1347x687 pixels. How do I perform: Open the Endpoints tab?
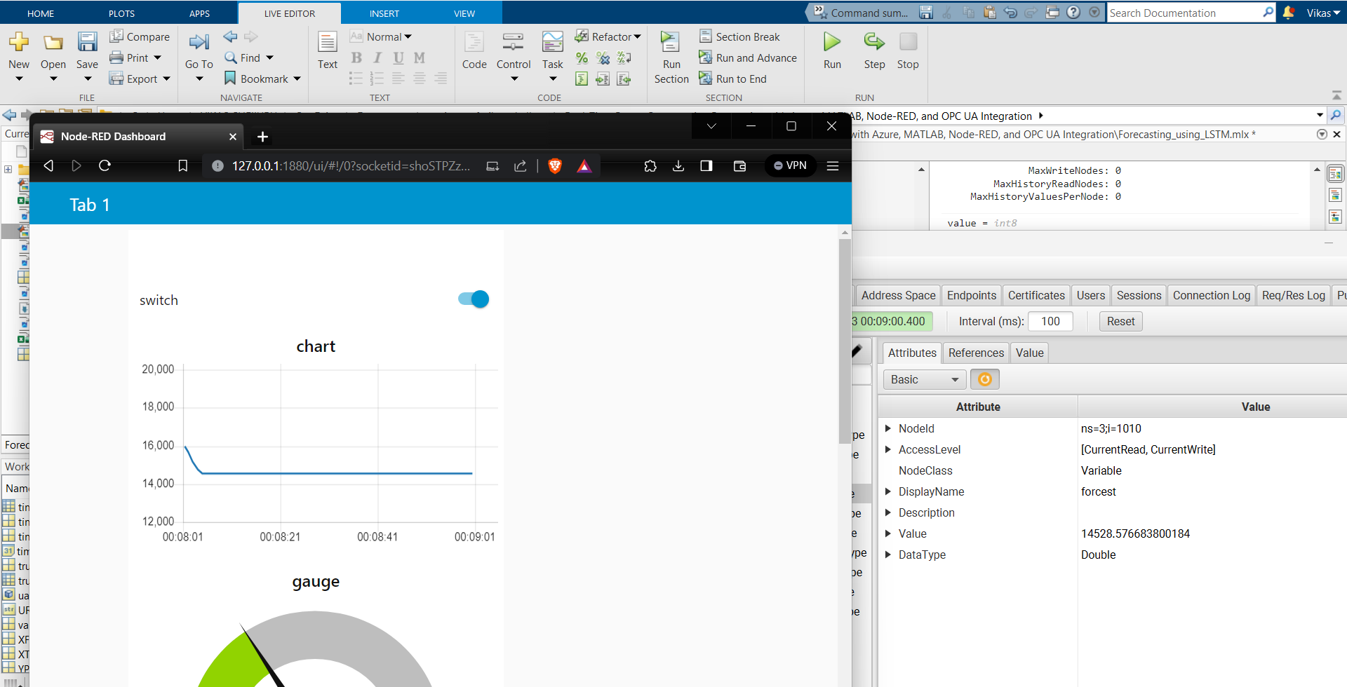[972, 295]
